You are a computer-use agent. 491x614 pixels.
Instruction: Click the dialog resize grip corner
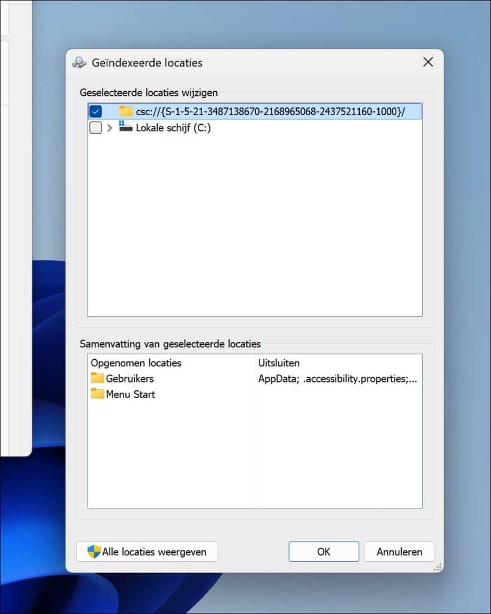[438, 567]
